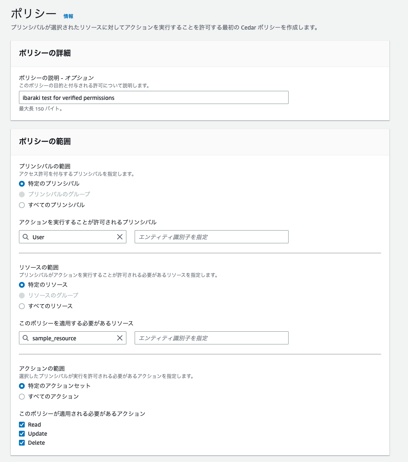The image size is (408, 462).
Task: Select すべてのリソース radio option
Action: [22, 306]
